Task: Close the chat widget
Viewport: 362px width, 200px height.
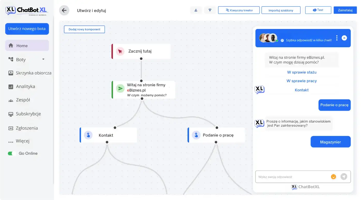Action: [344, 38]
